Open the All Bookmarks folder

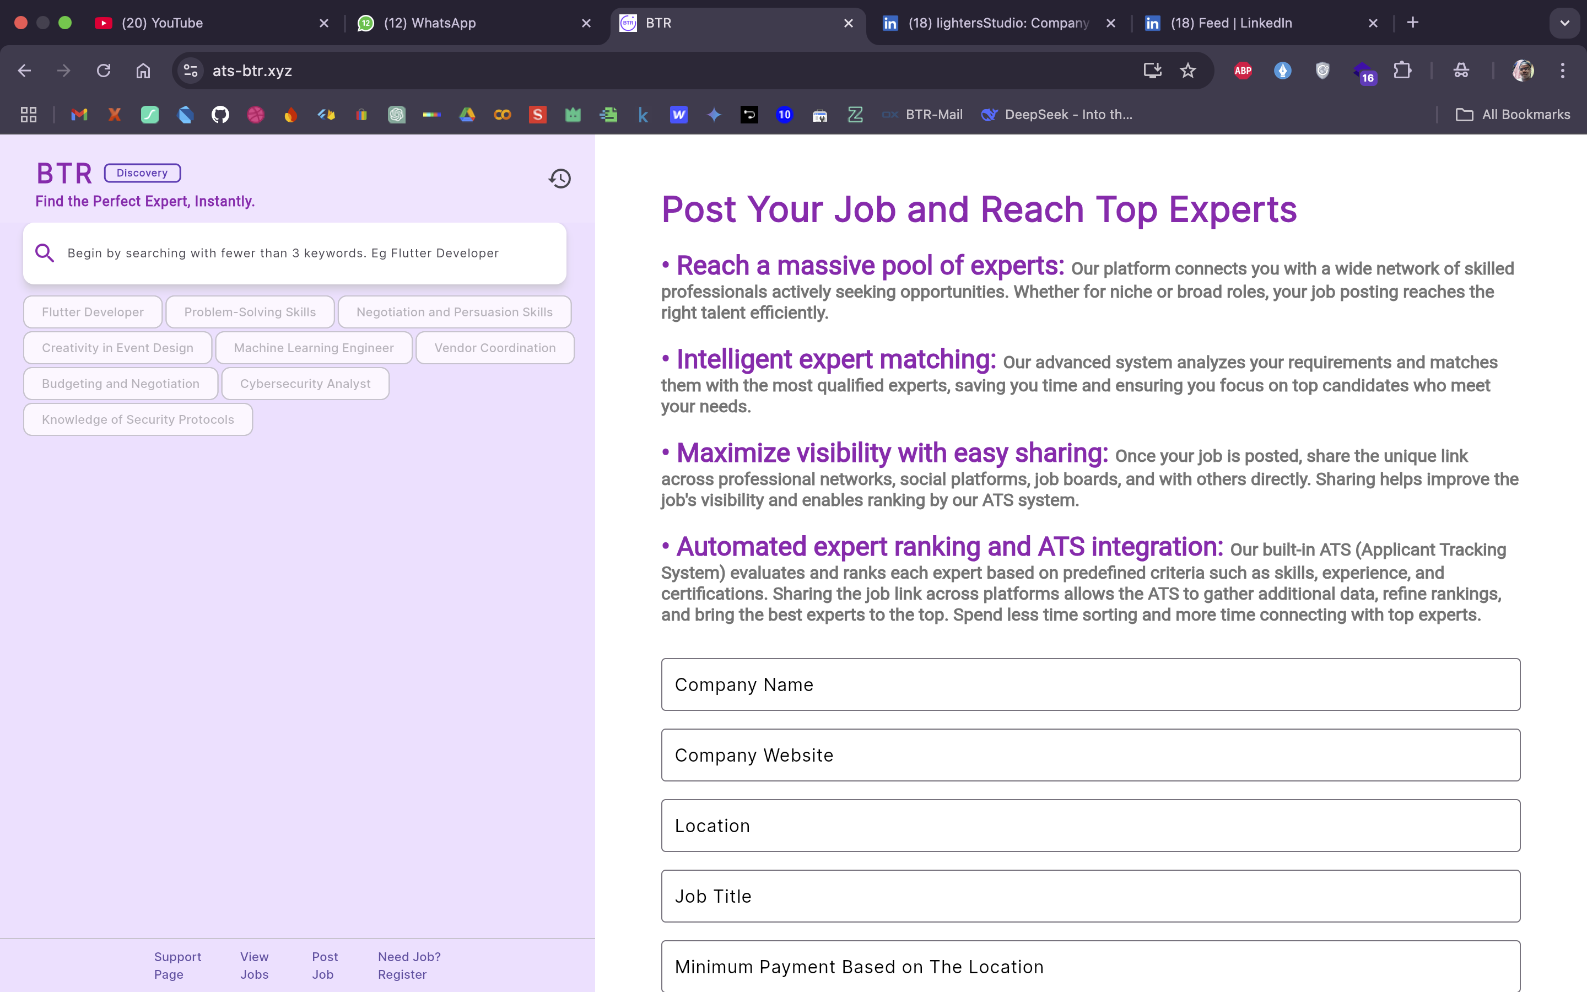[1513, 115]
